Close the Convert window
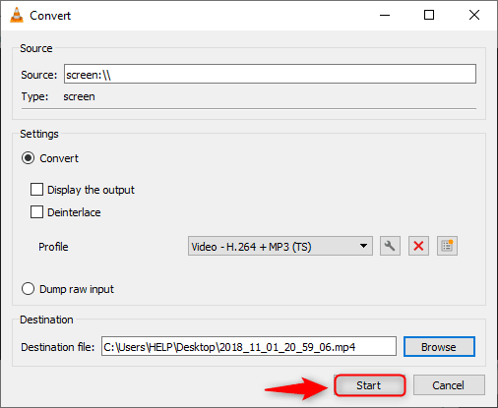 point(474,15)
